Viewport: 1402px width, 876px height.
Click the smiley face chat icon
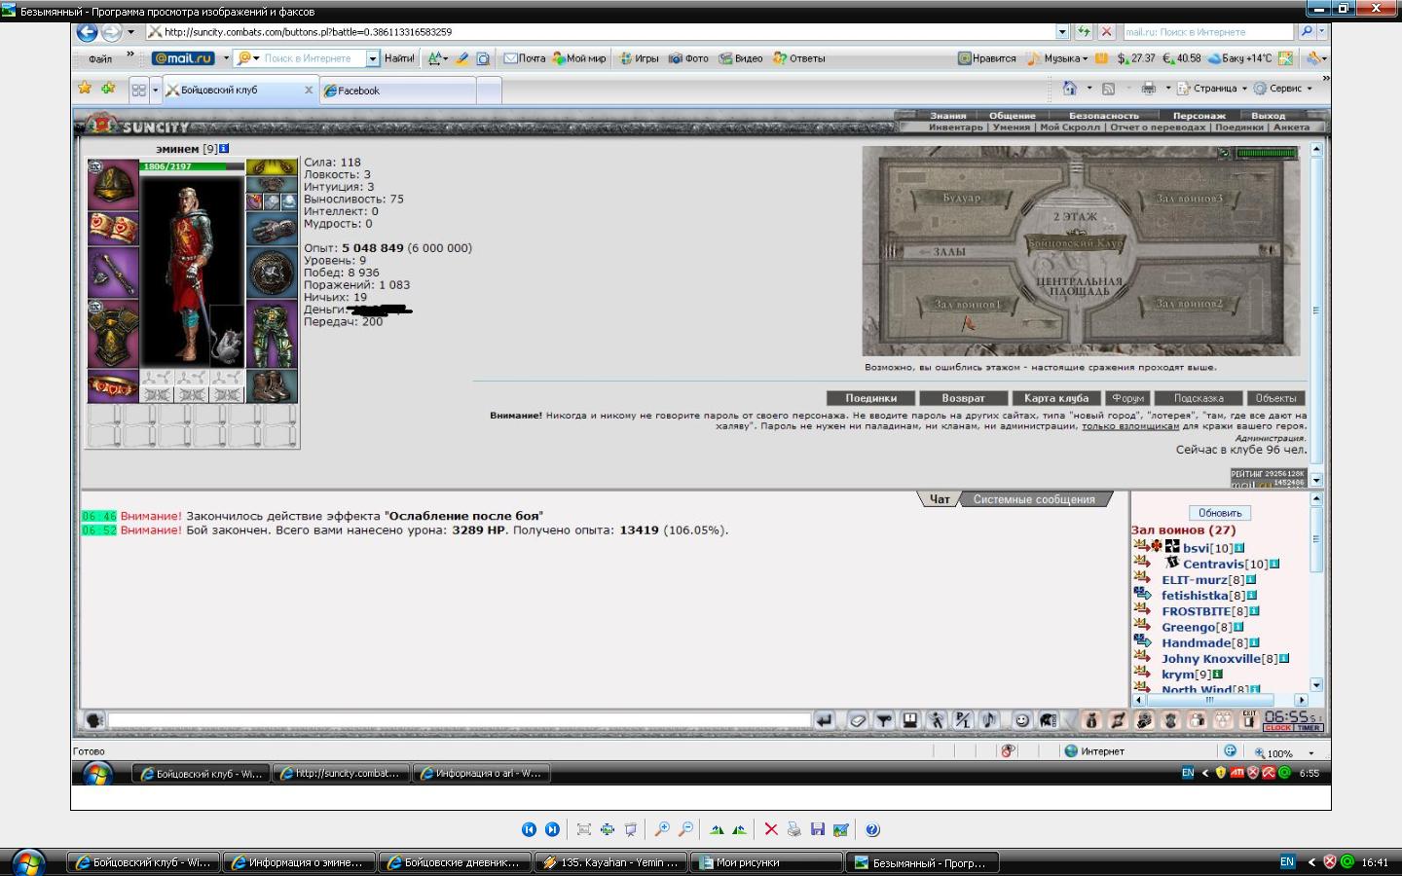tap(1022, 720)
